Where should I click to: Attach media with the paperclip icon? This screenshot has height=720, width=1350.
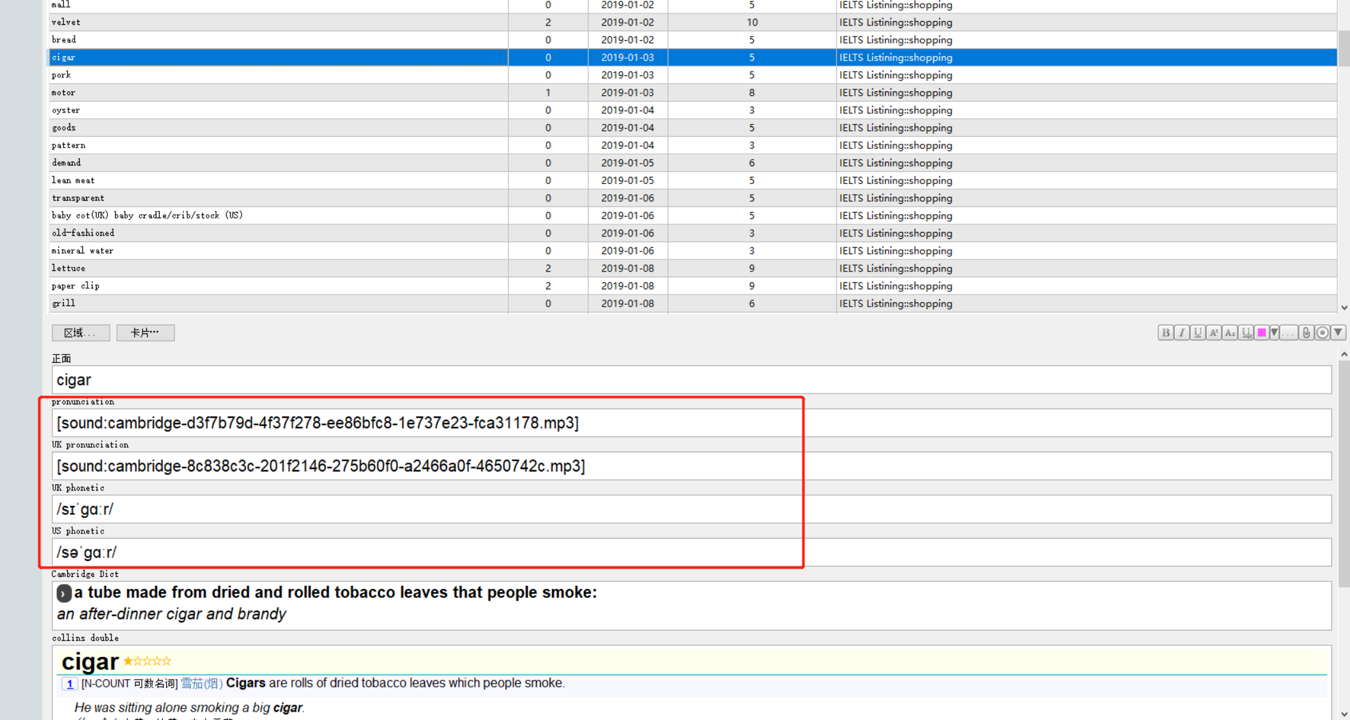coord(1306,332)
